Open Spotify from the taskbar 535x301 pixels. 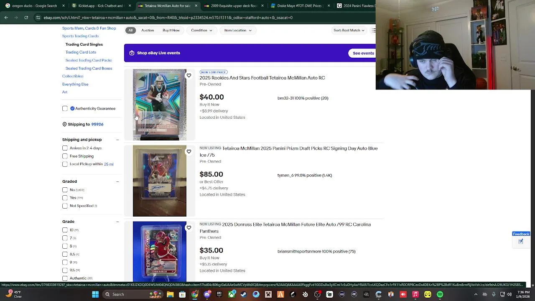[x=440, y=294]
